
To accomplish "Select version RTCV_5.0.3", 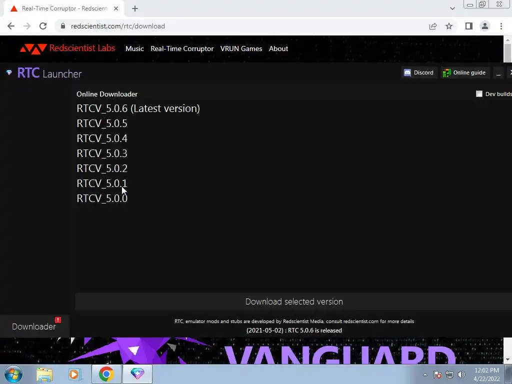I will [102, 153].
